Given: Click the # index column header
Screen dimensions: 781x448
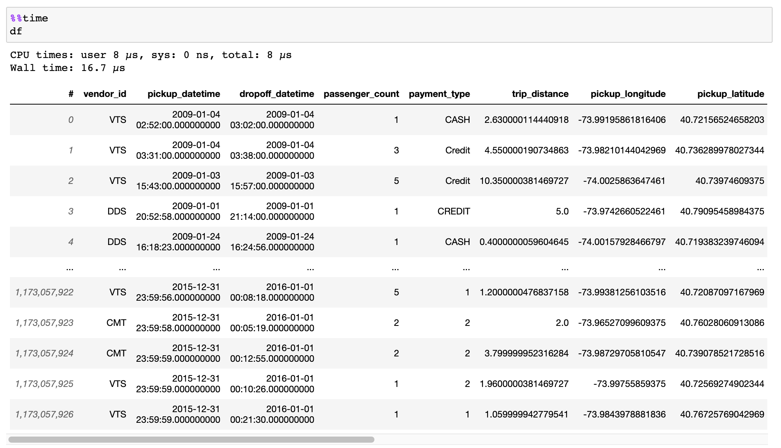Looking at the screenshot, I should [71, 94].
